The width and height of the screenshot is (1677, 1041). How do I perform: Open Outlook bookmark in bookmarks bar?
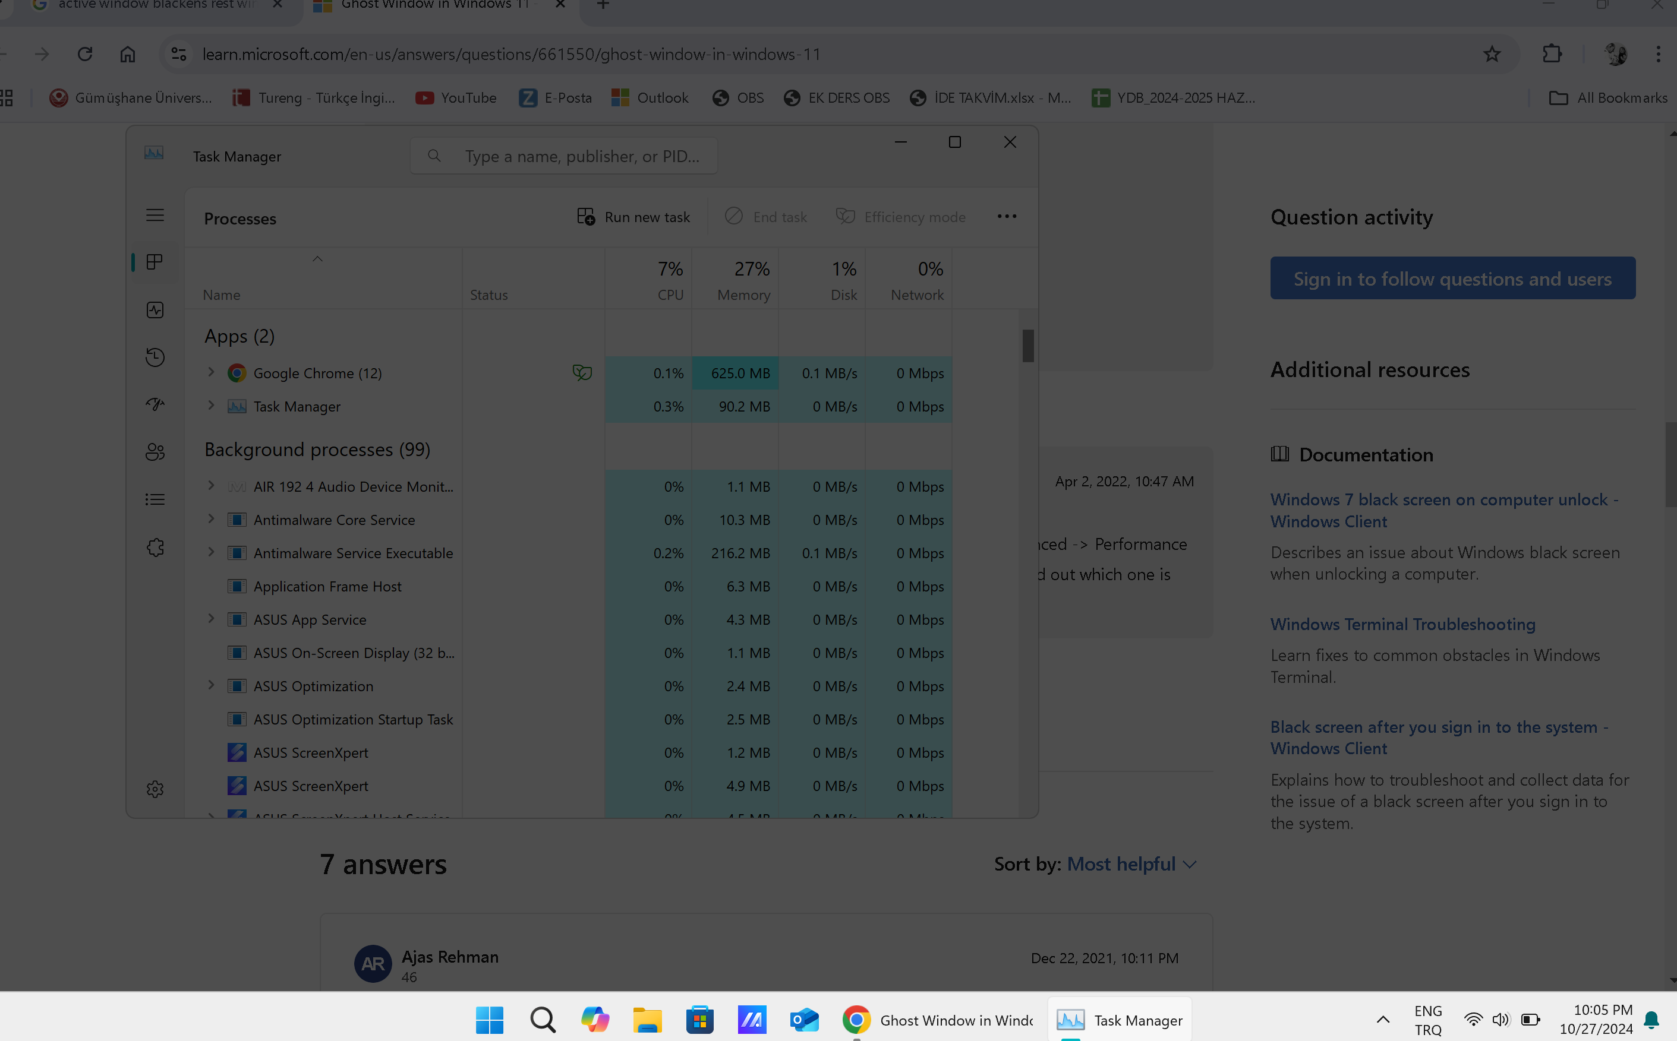(650, 98)
